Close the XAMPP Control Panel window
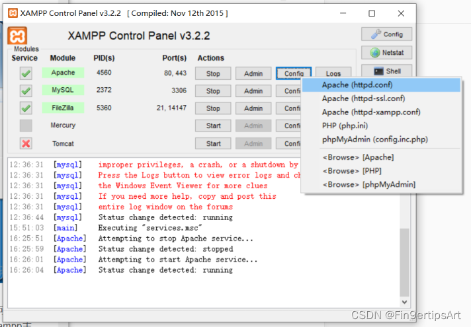 [x=401, y=13]
